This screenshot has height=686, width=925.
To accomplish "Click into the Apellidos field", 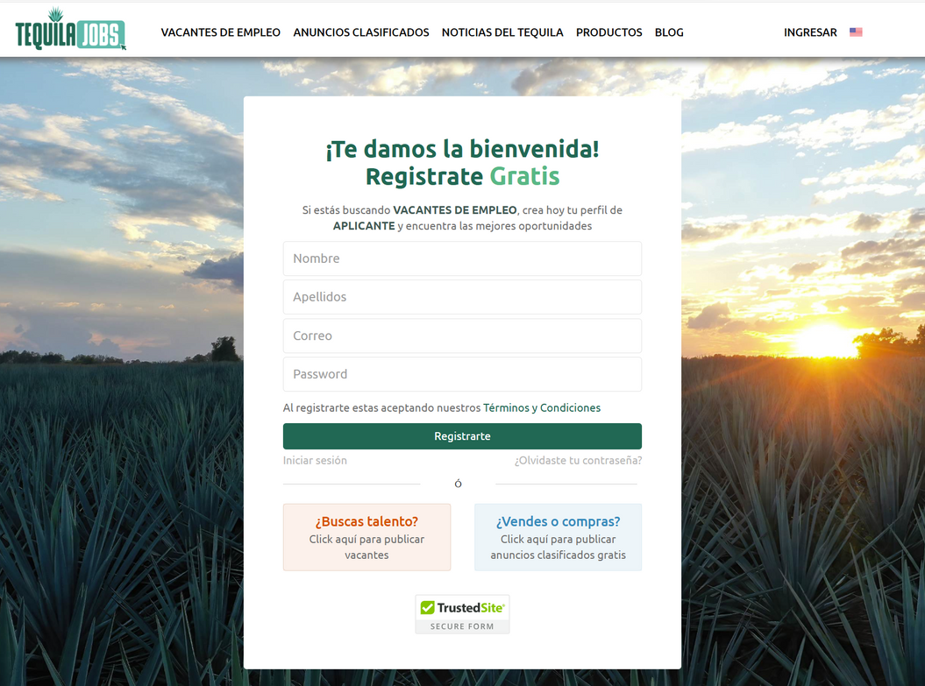I will coord(462,297).
